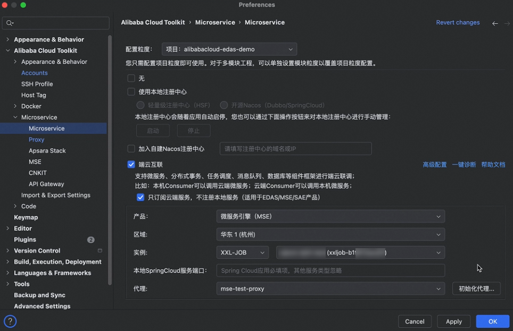Click the Apply button

pos(453,321)
